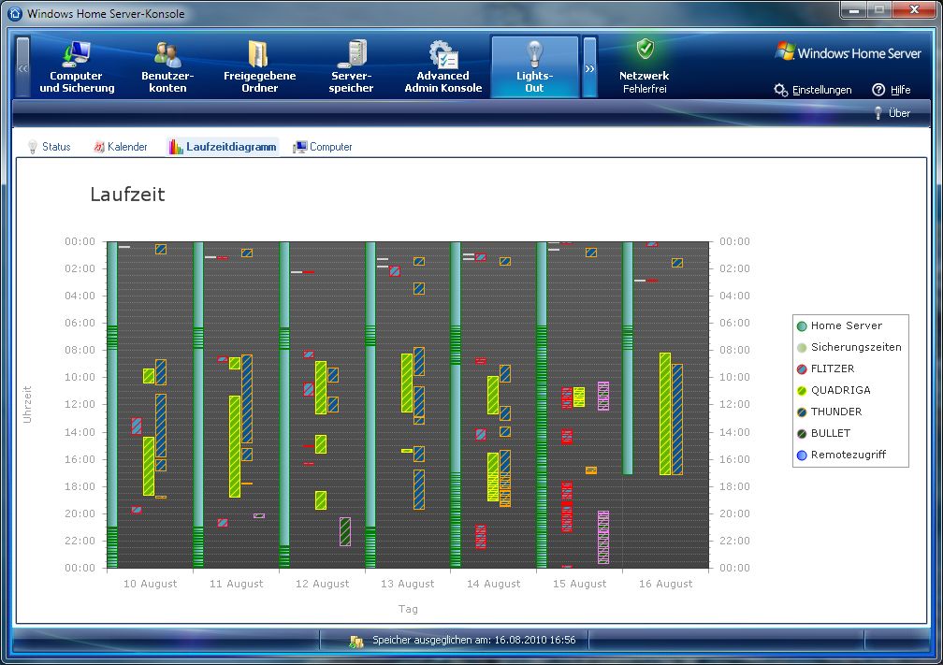The image size is (943, 665).
Task: Click the Netzwerk Fehlerfrei shield status
Action: point(644,66)
